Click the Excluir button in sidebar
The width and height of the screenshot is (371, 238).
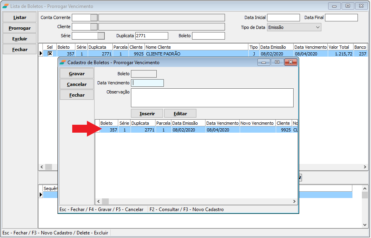pos(19,39)
